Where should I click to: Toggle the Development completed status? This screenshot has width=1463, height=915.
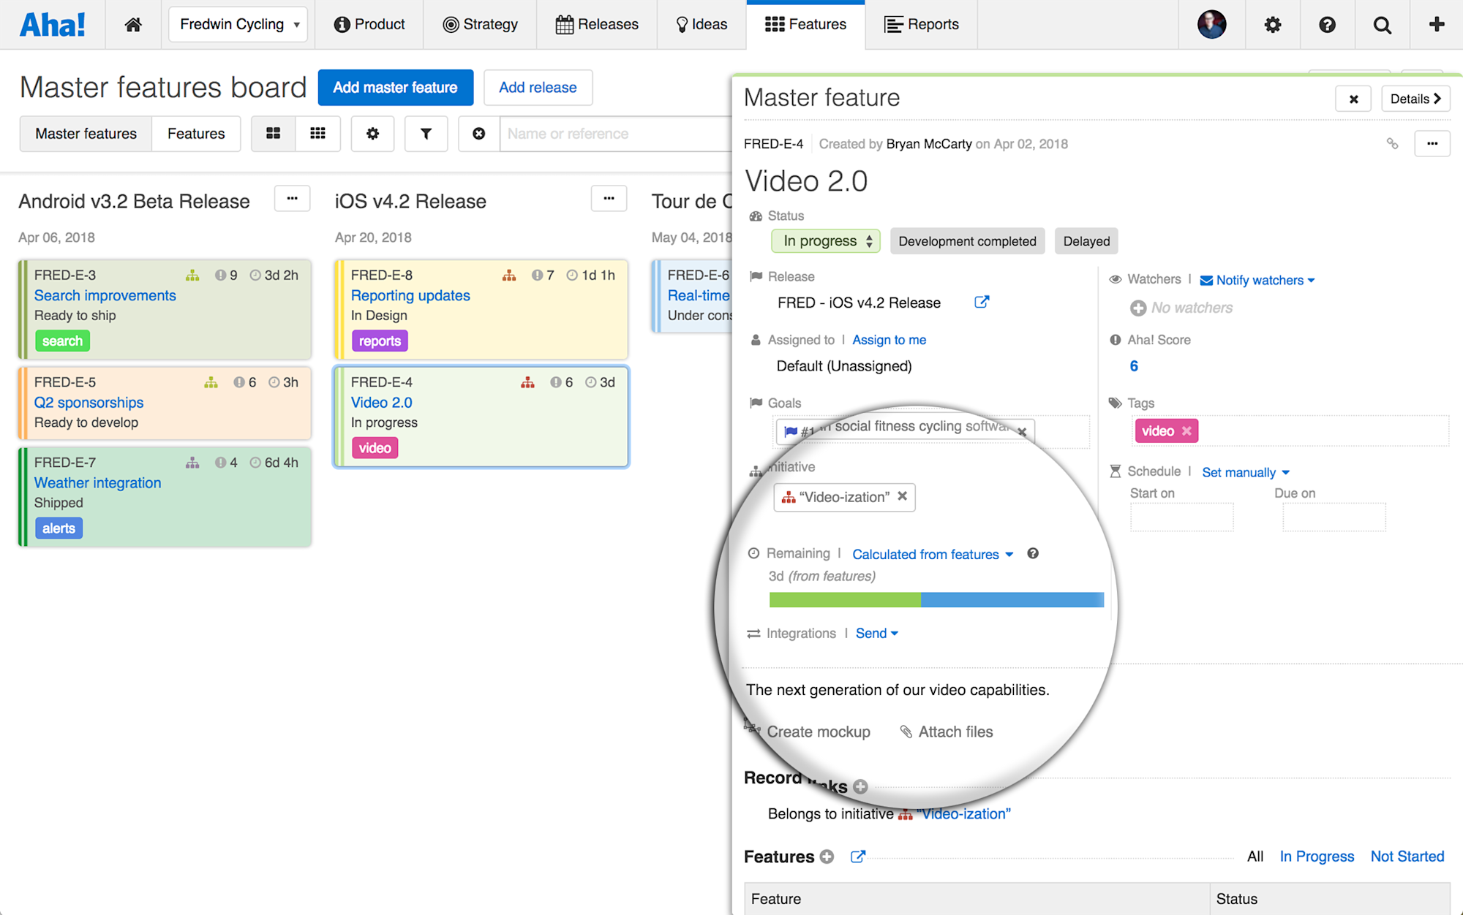tap(967, 240)
